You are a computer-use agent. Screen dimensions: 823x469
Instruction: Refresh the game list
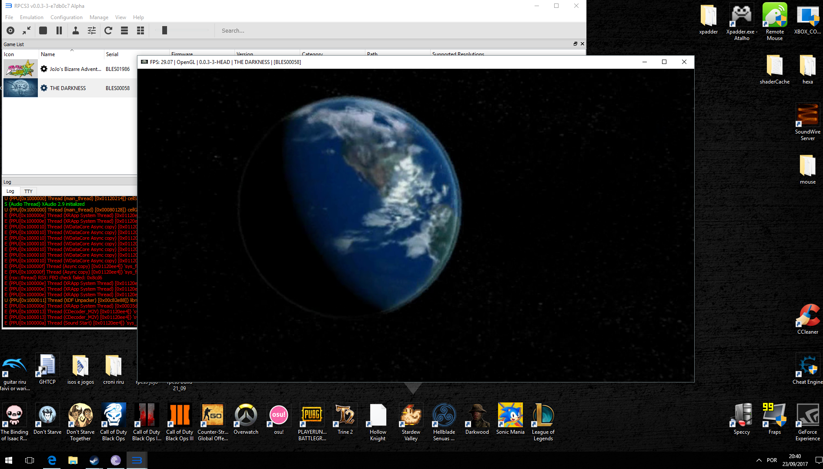click(108, 30)
